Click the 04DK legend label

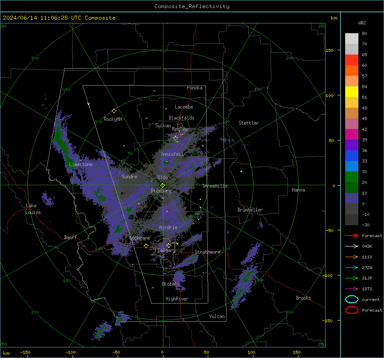367,246
